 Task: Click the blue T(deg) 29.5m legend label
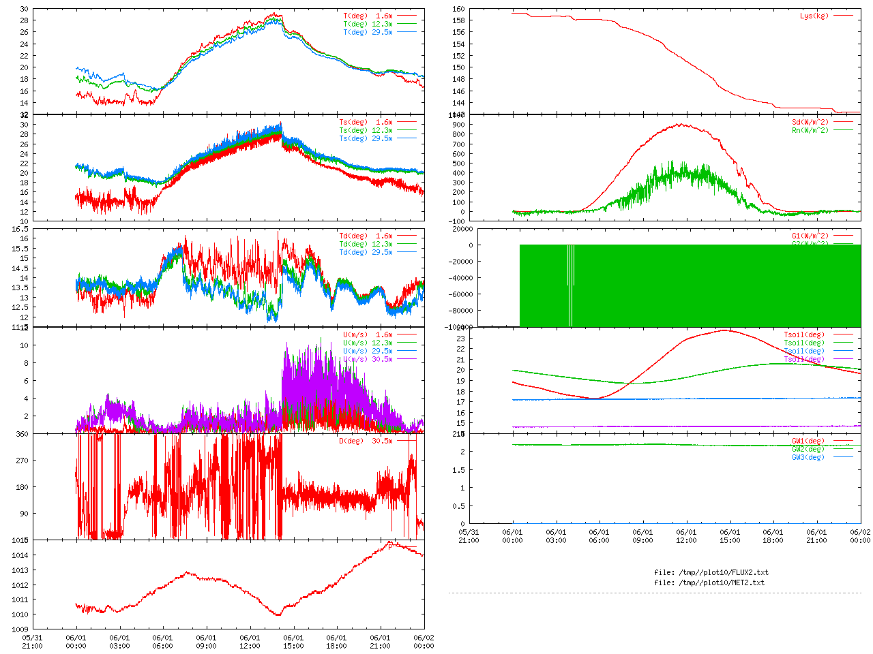368,32
